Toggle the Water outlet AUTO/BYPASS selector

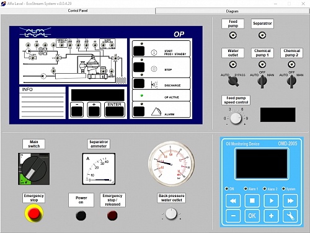click(233, 81)
